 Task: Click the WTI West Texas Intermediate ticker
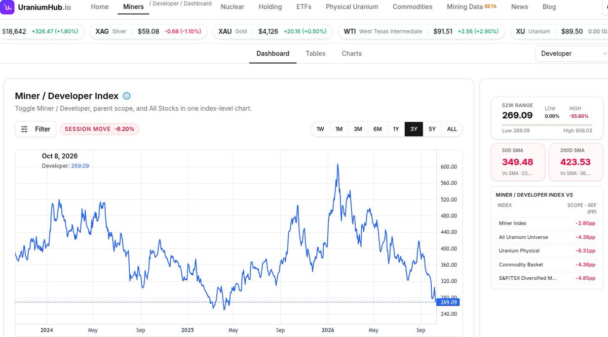[422, 31]
